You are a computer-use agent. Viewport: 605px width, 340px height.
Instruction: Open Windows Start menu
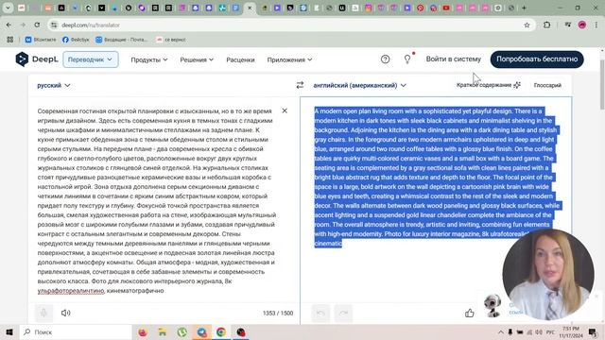[x=9, y=331]
